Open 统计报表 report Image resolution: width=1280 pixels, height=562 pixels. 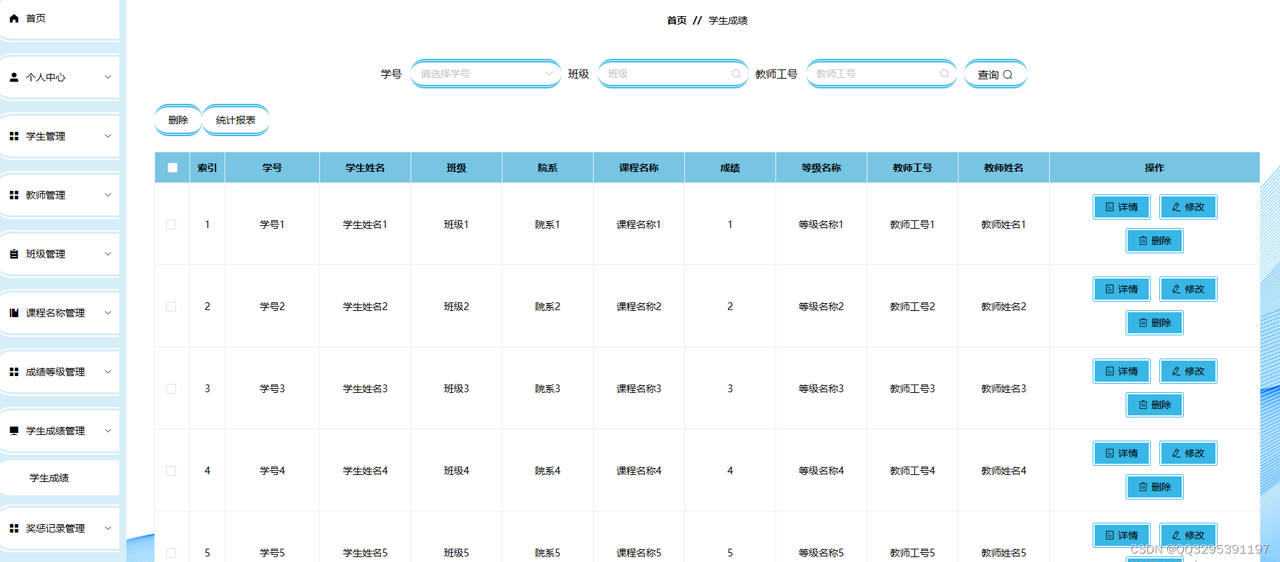(x=236, y=120)
